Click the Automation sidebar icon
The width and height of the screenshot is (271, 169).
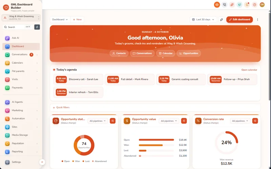(7, 119)
